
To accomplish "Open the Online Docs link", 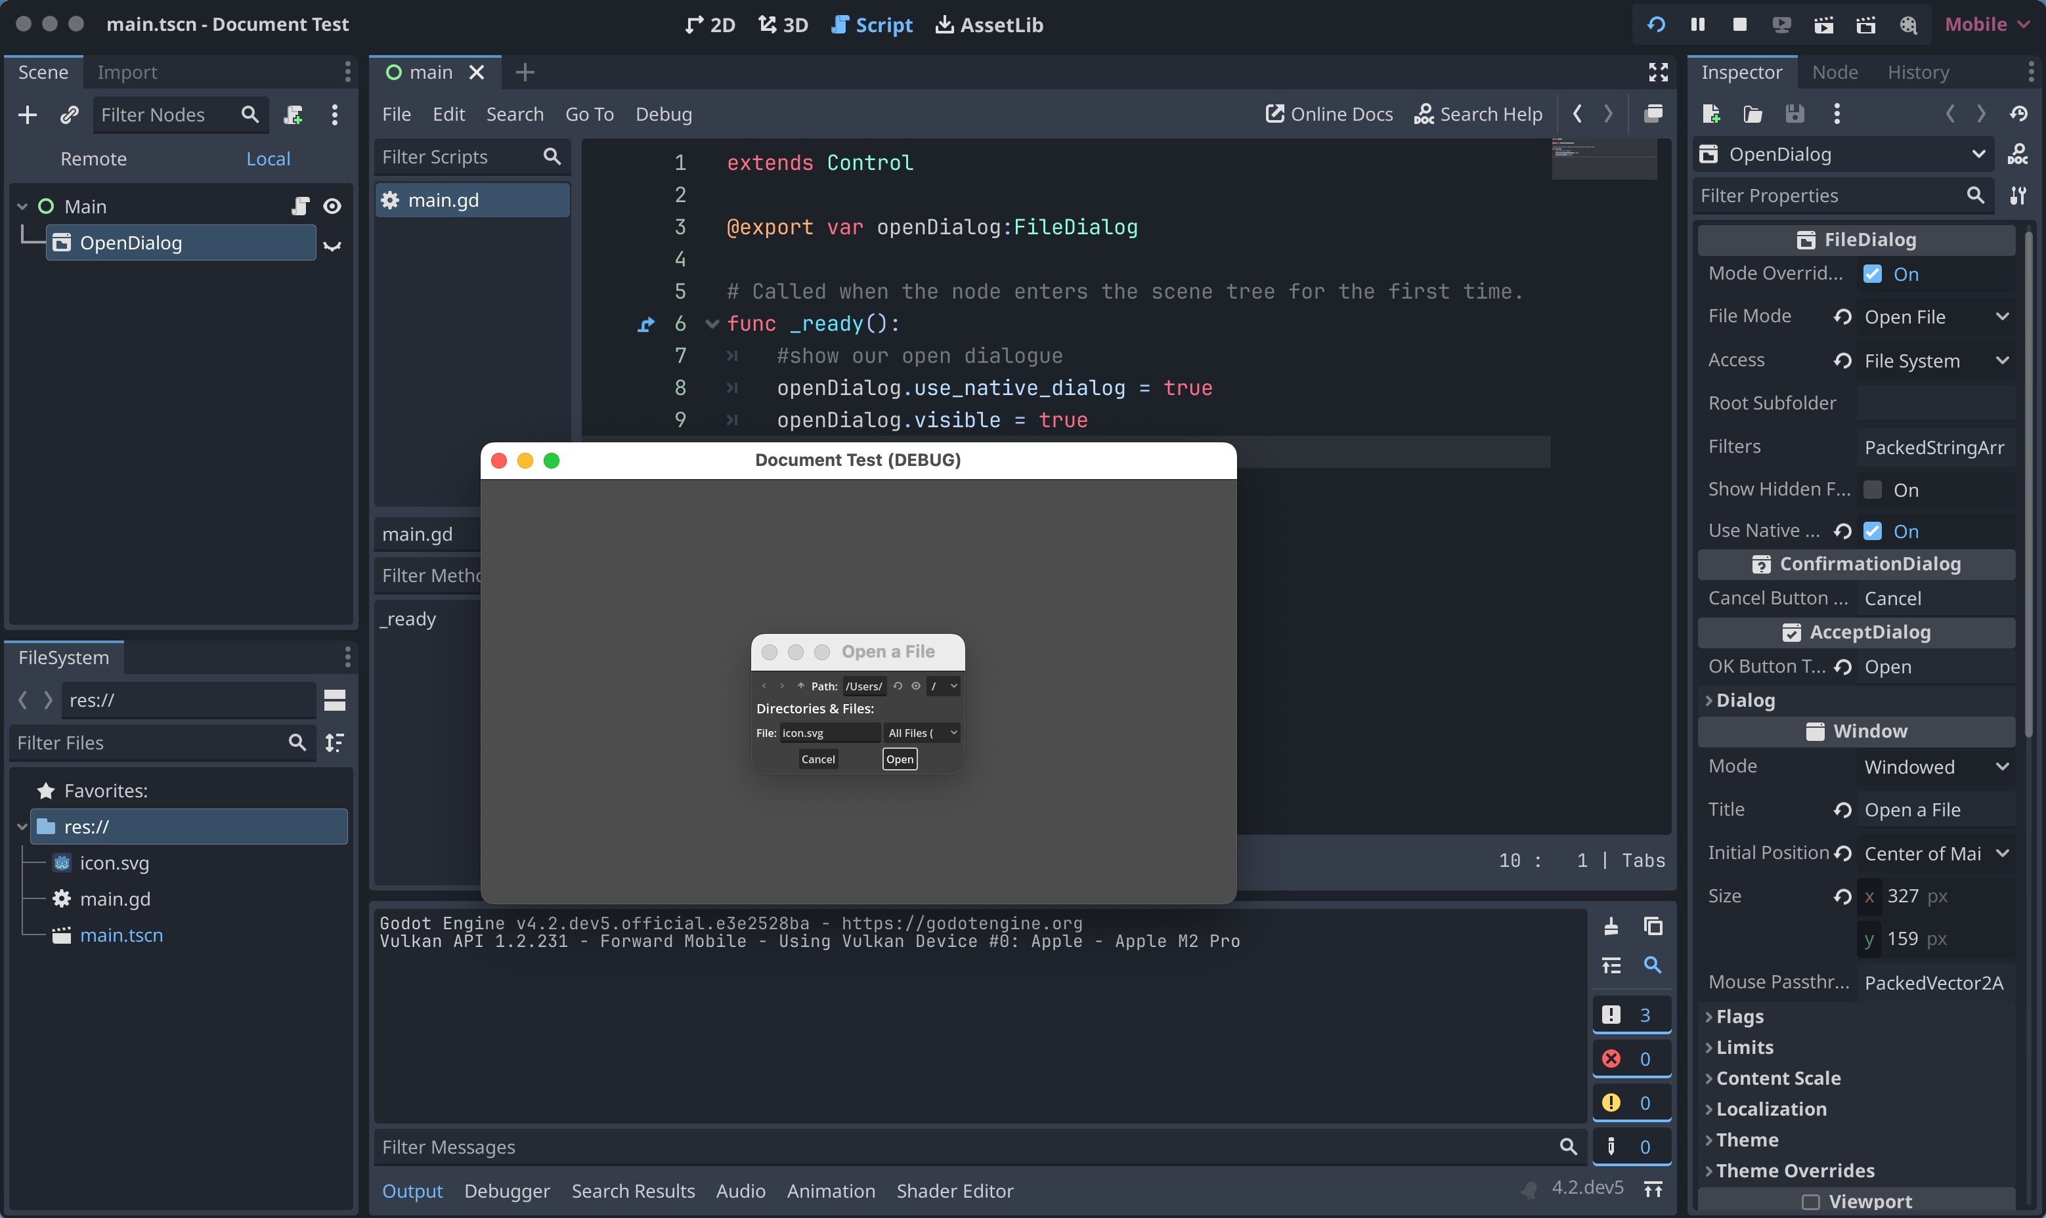I will tap(1328, 114).
